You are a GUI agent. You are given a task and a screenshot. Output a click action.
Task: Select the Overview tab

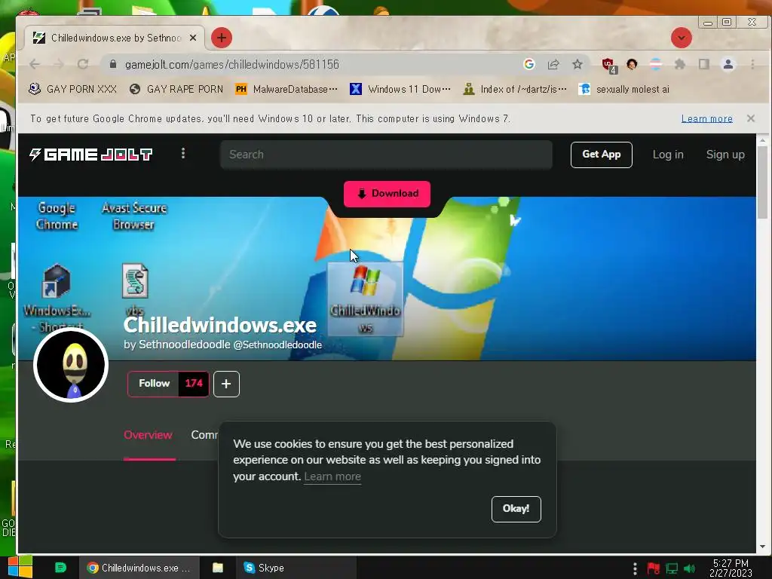pos(149,435)
